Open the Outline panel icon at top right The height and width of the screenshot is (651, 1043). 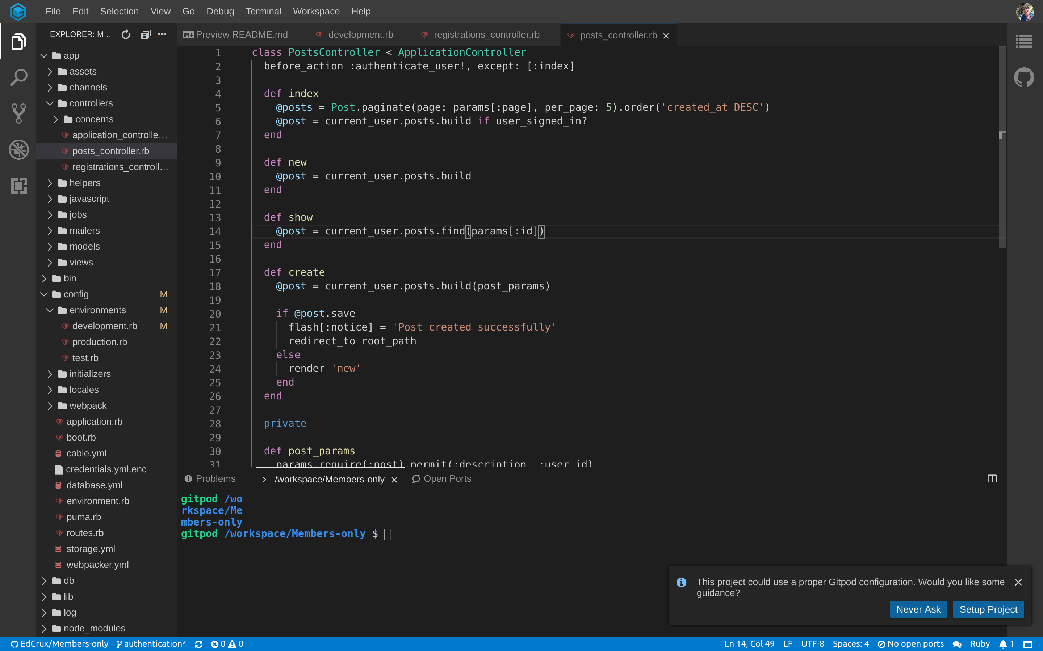1024,42
